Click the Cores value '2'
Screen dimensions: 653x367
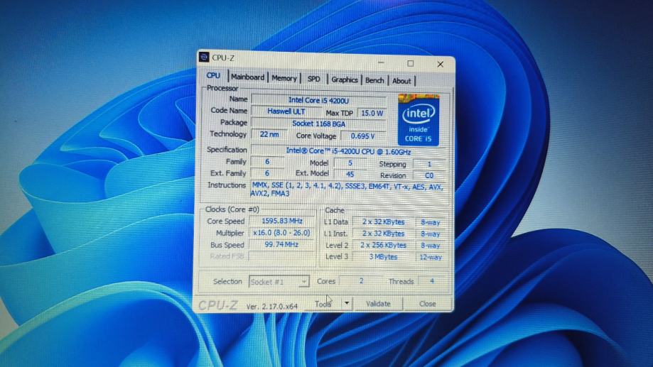coord(361,281)
